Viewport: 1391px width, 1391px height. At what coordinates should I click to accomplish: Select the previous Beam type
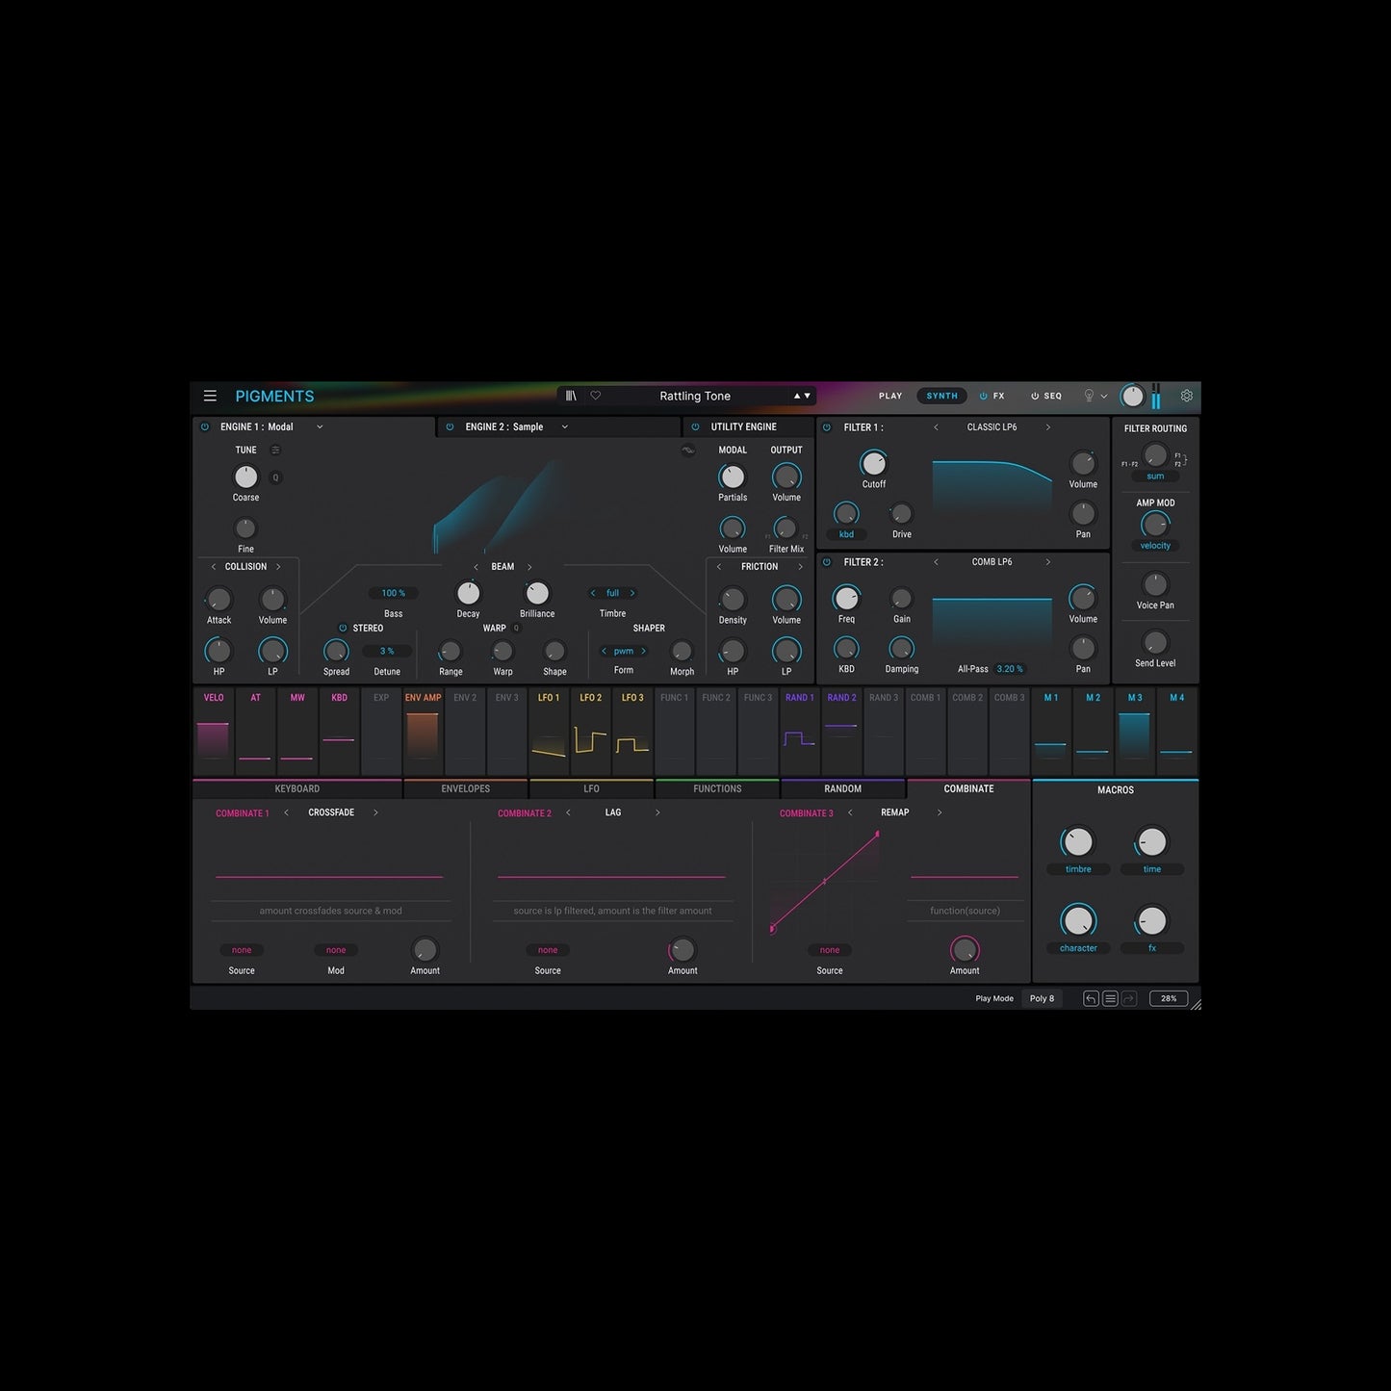(x=476, y=567)
